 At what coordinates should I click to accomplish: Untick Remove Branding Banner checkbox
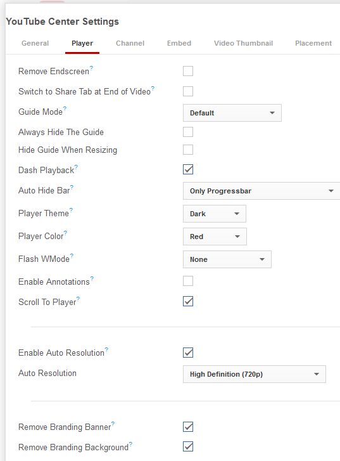coord(188,427)
